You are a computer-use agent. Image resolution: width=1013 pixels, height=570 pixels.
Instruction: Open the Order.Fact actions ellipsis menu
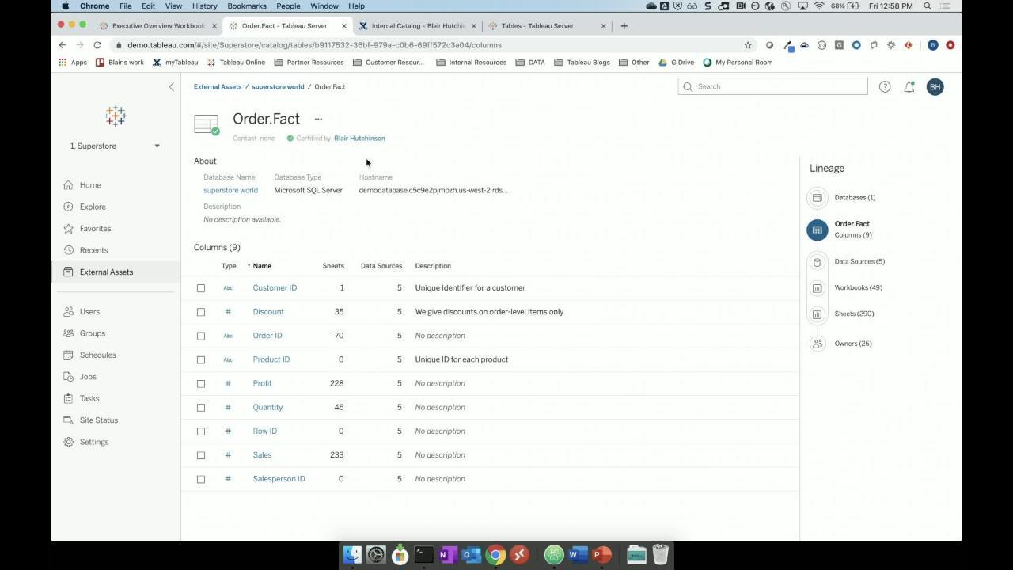(x=318, y=120)
